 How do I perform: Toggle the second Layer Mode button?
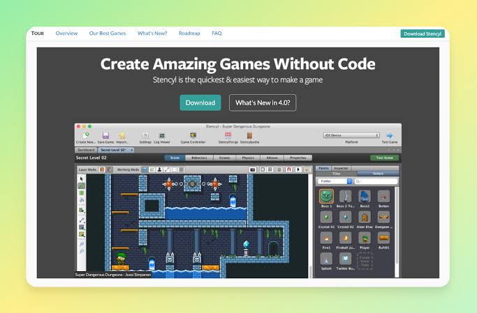pos(110,169)
